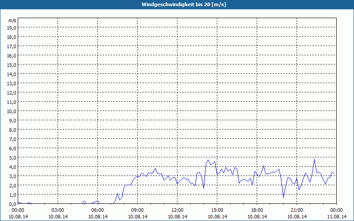Select the 8,0 y-axis value

point(12,130)
